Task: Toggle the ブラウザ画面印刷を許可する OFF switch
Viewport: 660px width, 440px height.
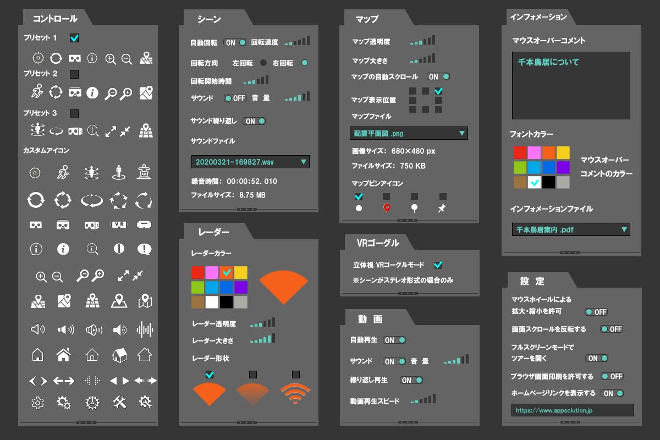Action: click(612, 376)
